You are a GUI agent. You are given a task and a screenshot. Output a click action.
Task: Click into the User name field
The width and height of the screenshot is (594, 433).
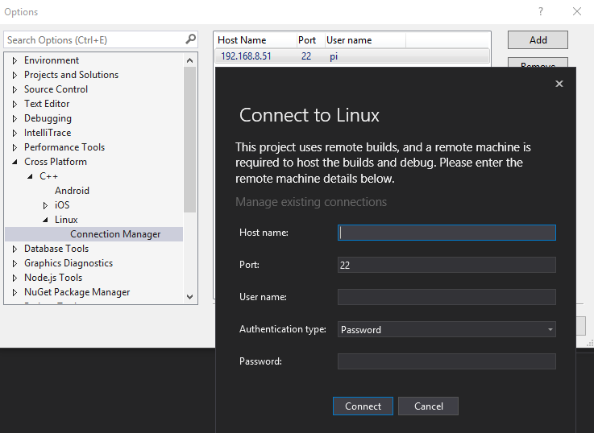click(x=447, y=297)
